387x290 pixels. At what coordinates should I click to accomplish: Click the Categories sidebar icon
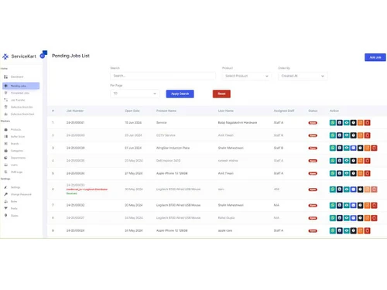tap(5, 151)
